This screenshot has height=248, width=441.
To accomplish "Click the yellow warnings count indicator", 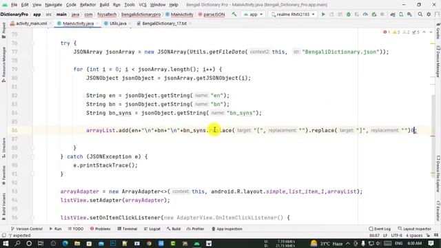I will (x=396, y=32).
